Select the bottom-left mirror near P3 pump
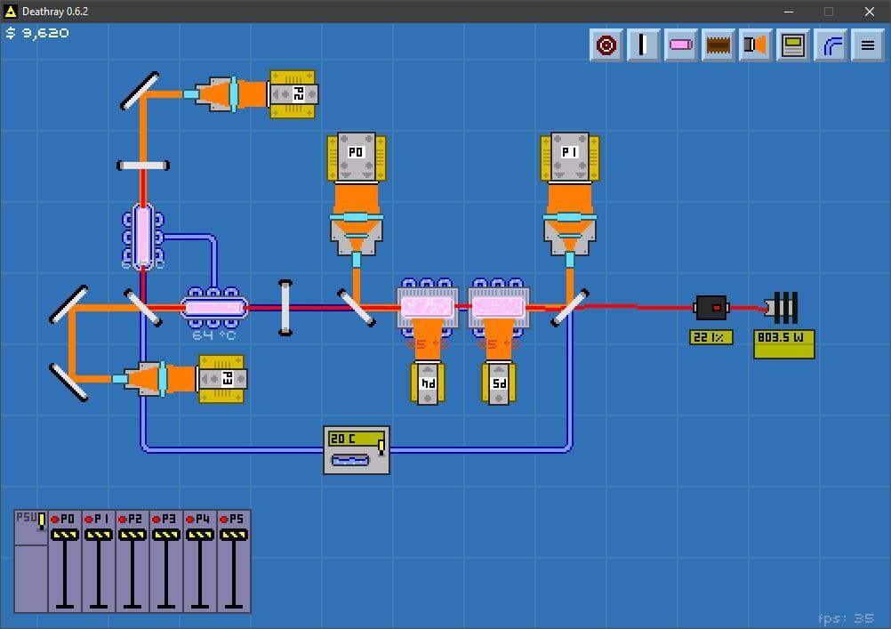The width and height of the screenshot is (891, 629). coord(68,383)
